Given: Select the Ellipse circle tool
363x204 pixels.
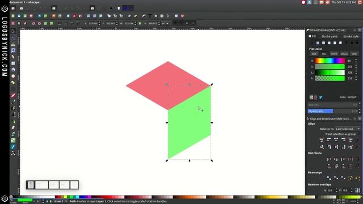Looking at the screenshot, I should pyautogui.click(x=13, y=76).
